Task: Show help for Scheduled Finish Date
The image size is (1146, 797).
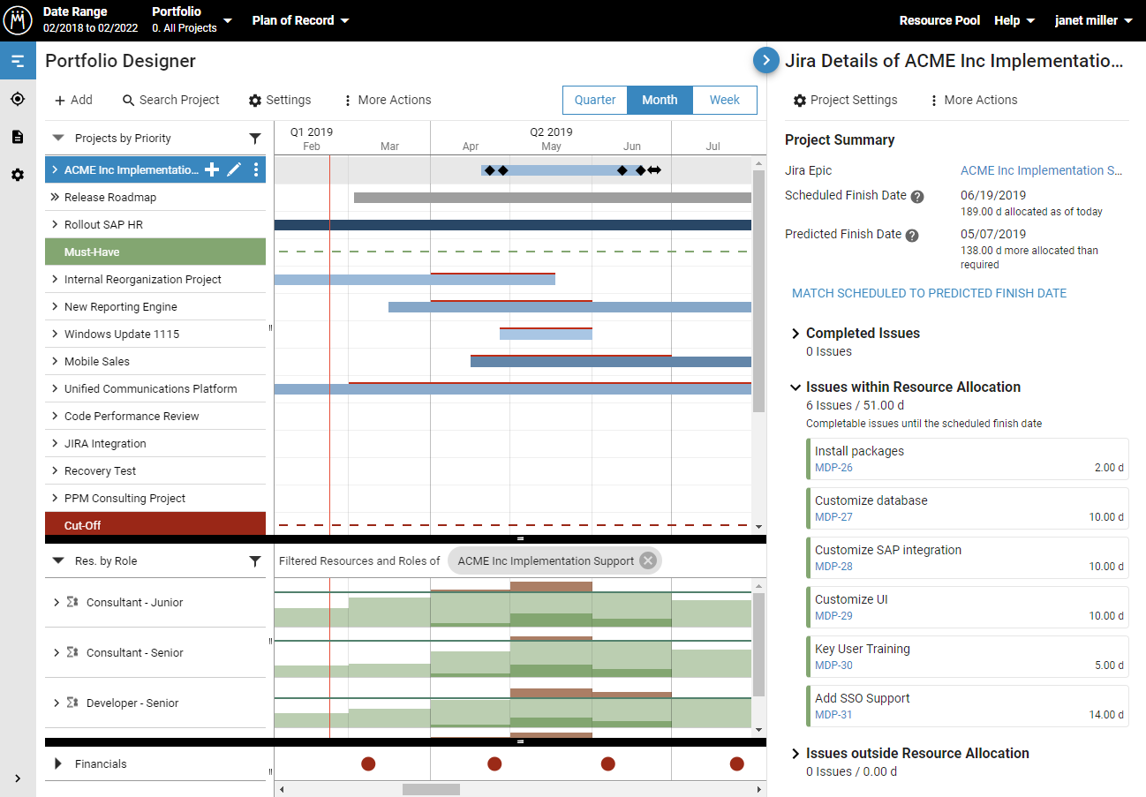Action: tap(917, 197)
